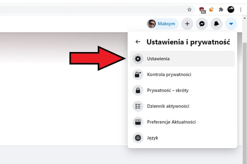This screenshot has width=247, height=164.
Task: Bookmark page with the star icon
Action: pos(189,10)
